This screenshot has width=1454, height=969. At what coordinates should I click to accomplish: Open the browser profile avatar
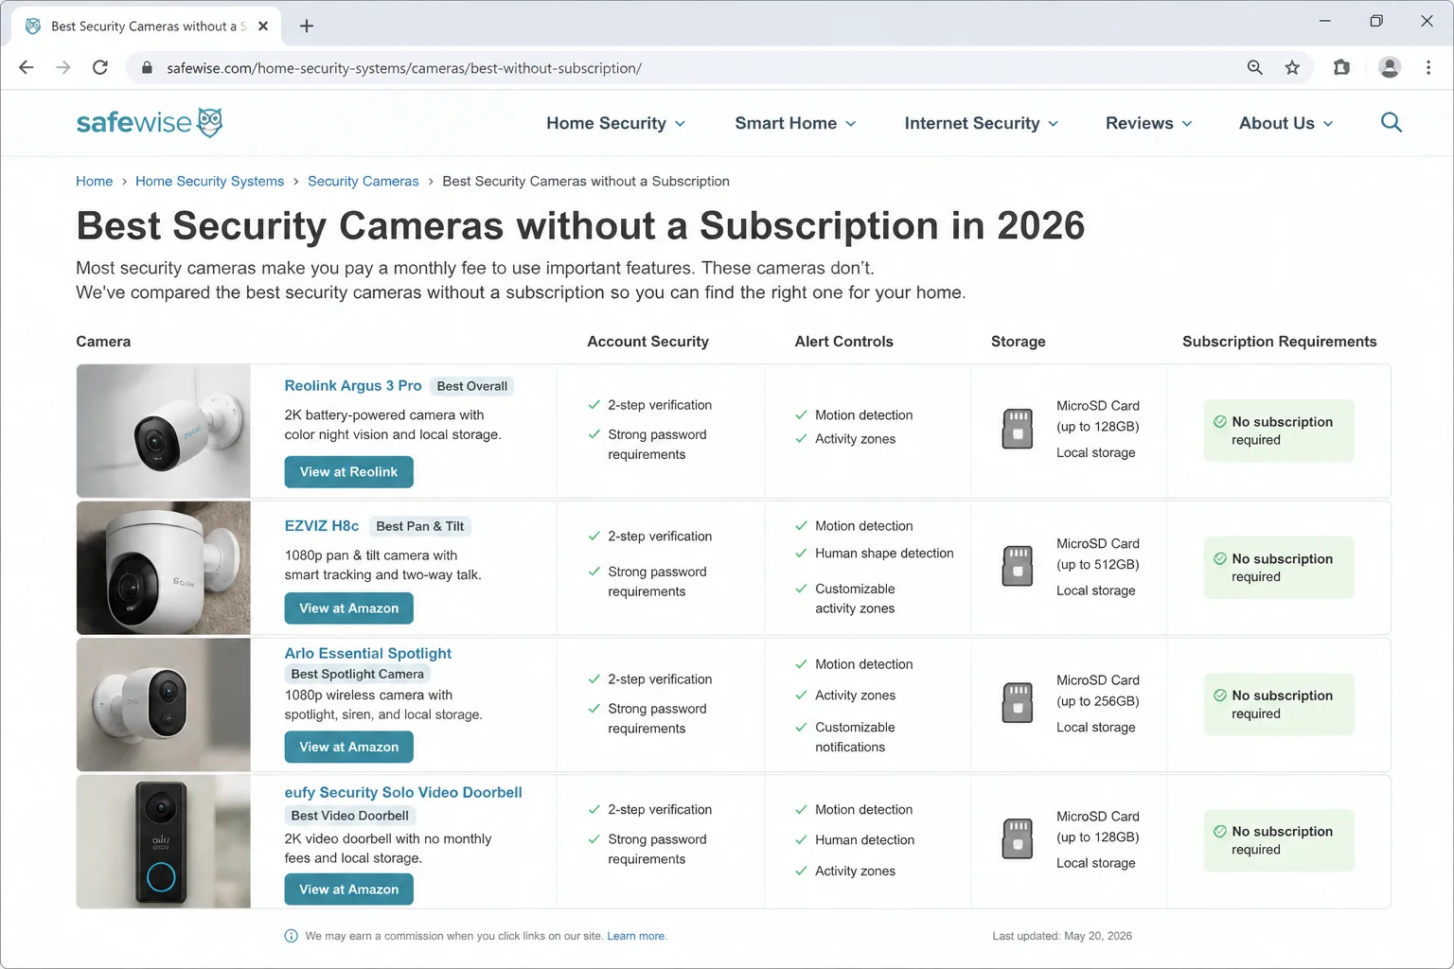(1390, 68)
